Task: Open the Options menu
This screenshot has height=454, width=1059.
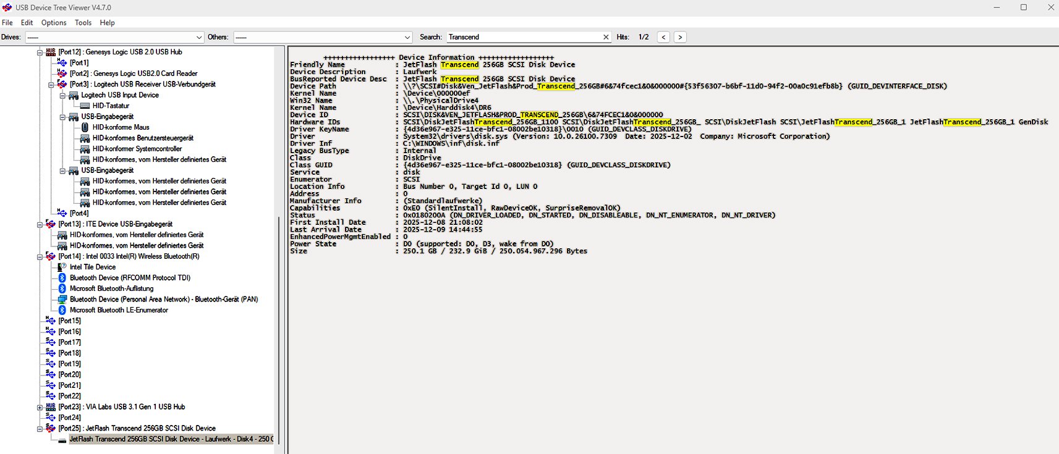Action: [x=54, y=23]
